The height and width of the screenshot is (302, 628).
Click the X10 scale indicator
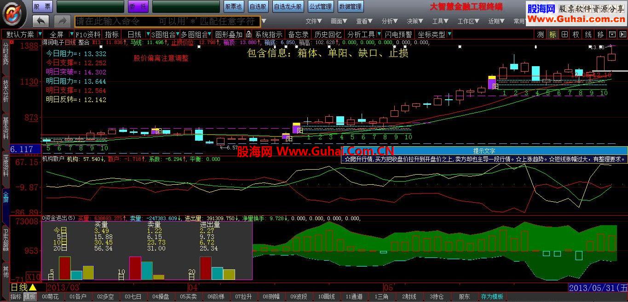coord(33,277)
